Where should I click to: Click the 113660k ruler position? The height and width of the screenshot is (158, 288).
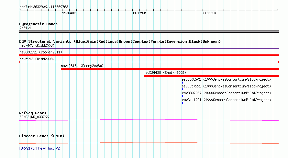tap(209, 13)
